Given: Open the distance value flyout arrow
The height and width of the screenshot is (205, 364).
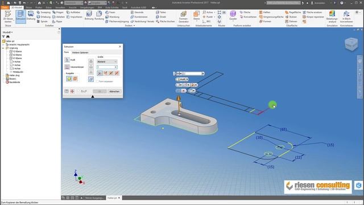Looking at the screenshot, I should point(116,67).
